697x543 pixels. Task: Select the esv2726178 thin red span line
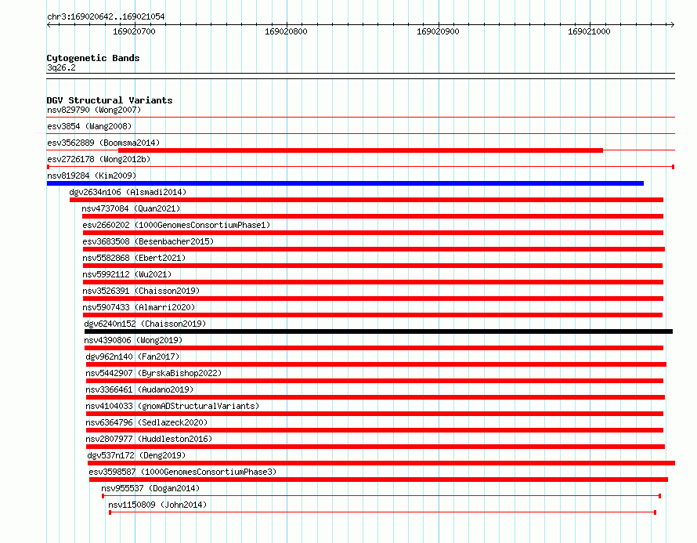(360, 167)
